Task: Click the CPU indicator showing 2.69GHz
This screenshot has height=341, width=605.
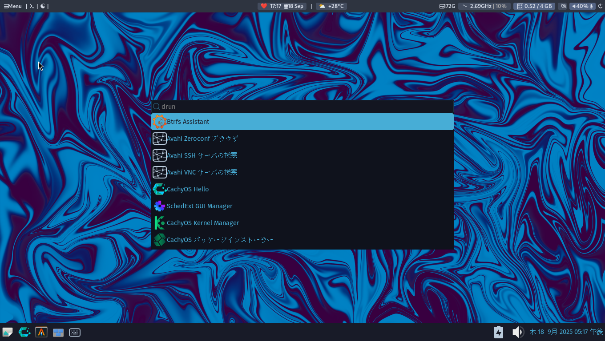Action: (x=484, y=6)
